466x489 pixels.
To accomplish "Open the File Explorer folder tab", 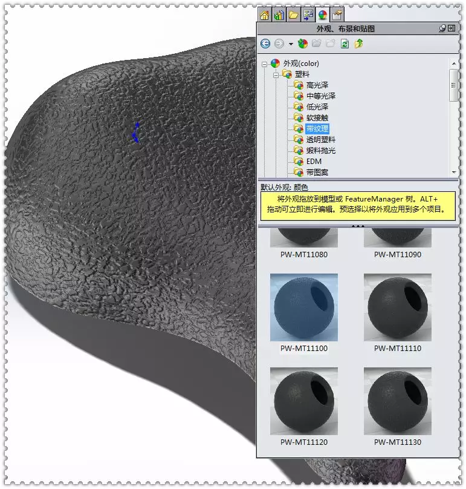I will (x=293, y=15).
